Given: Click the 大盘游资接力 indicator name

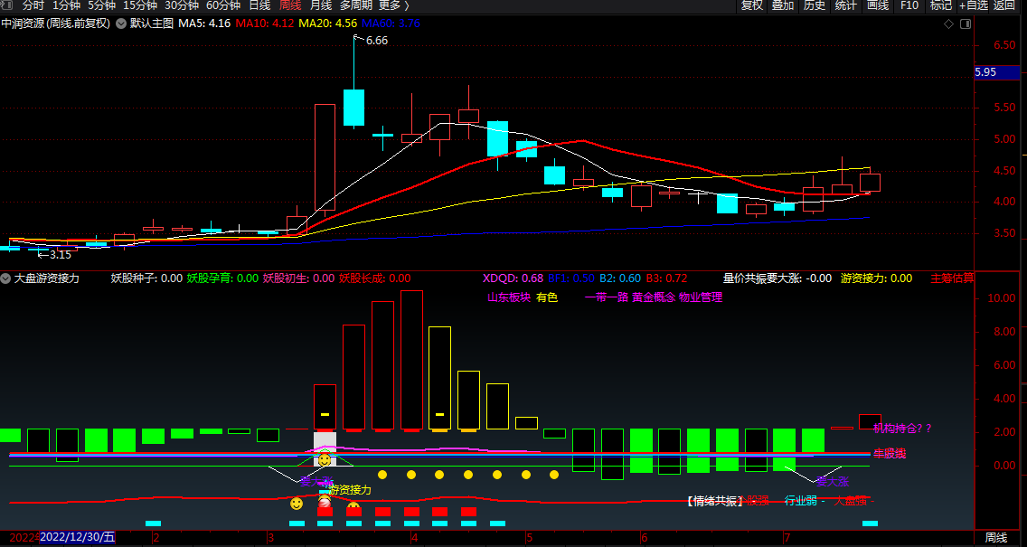Looking at the screenshot, I should (47, 278).
